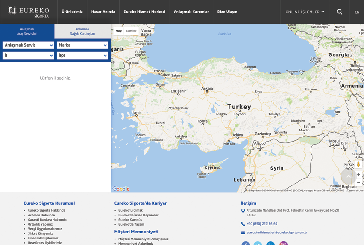Open the Instagram social icon
This screenshot has height=245, width=364.
tap(283, 243)
